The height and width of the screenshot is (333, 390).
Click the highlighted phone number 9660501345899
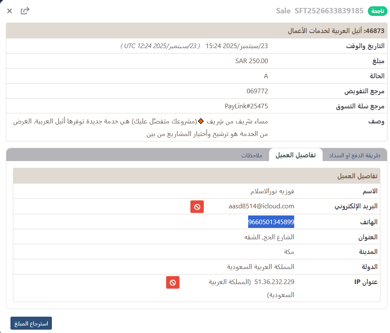pyautogui.click(x=271, y=222)
